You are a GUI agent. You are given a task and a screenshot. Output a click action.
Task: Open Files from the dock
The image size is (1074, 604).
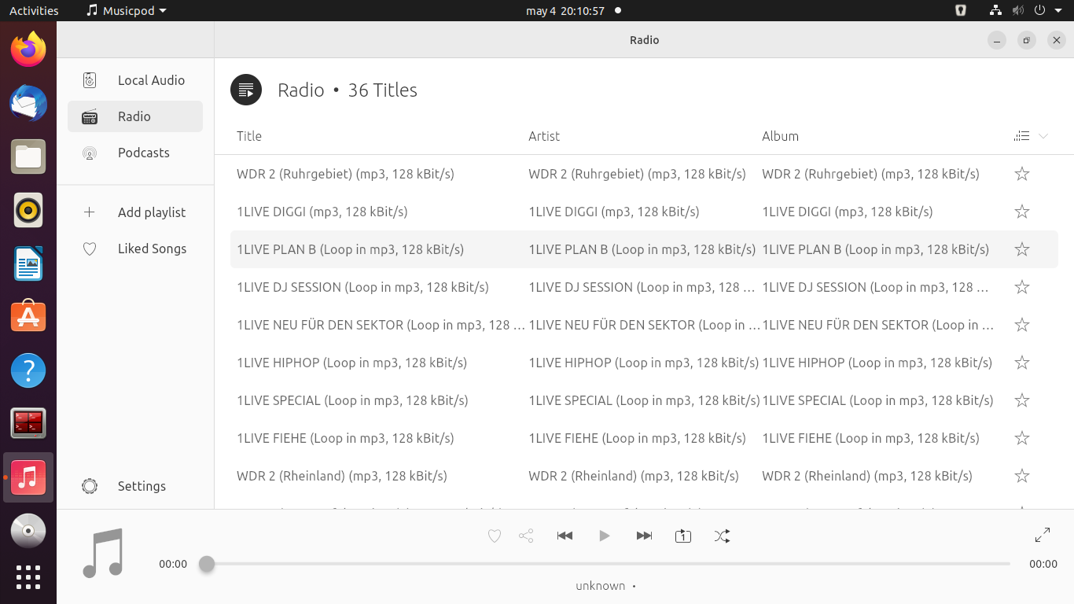pos(28,157)
